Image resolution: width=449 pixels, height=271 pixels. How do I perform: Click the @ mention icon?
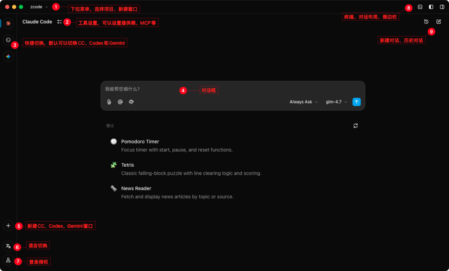point(120,102)
